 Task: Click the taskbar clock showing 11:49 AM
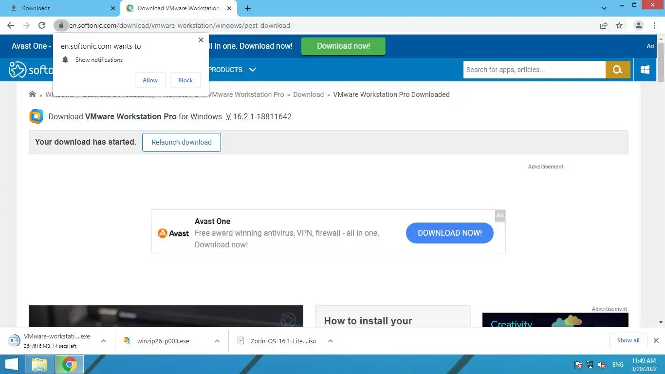[x=644, y=364]
